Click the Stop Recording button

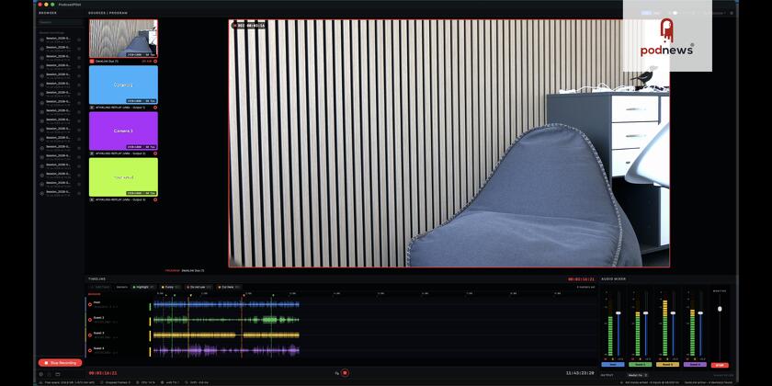[x=60, y=363]
